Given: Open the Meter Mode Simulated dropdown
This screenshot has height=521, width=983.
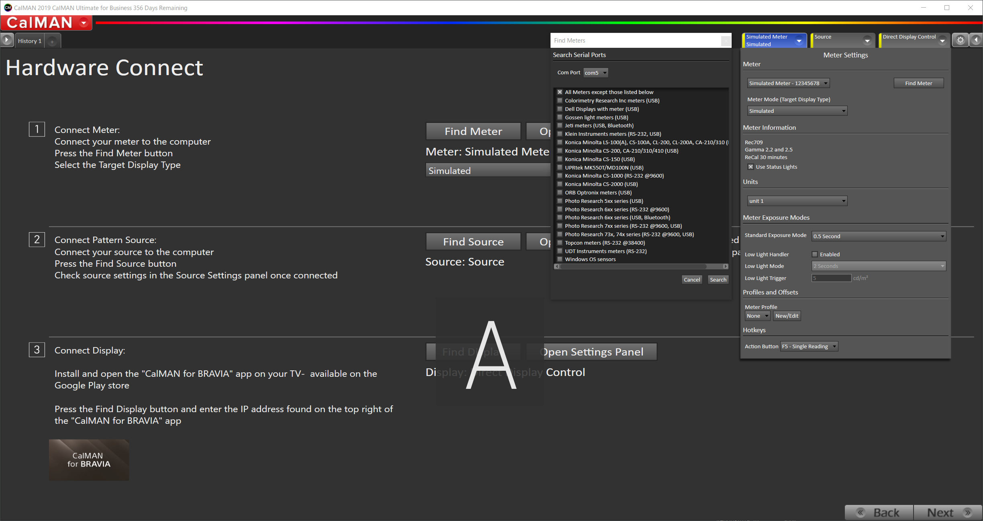Looking at the screenshot, I should click(797, 111).
